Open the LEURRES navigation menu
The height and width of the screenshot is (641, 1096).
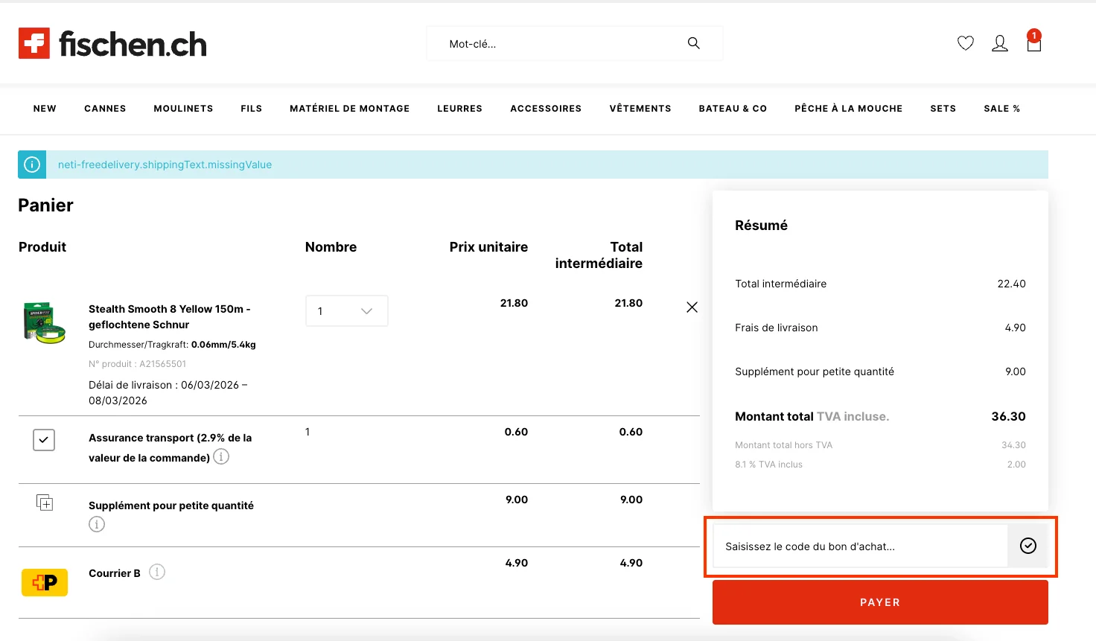[459, 108]
